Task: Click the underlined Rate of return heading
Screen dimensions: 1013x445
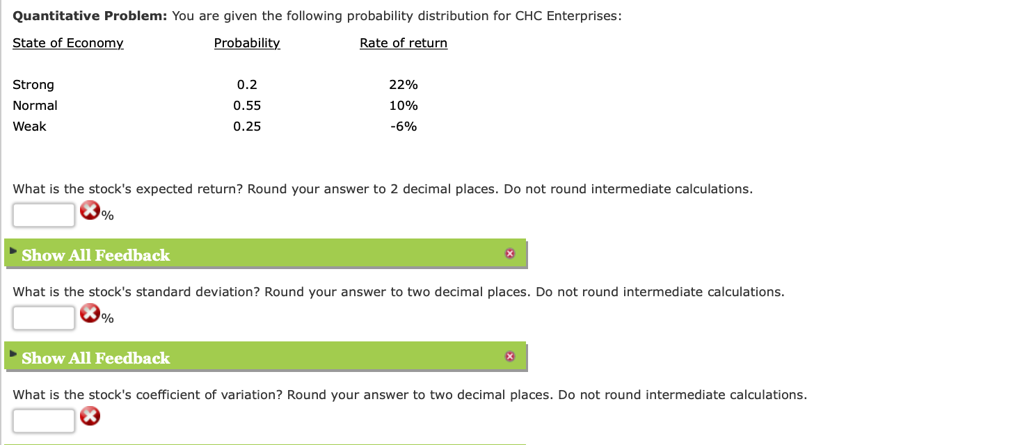Action: (404, 43)
